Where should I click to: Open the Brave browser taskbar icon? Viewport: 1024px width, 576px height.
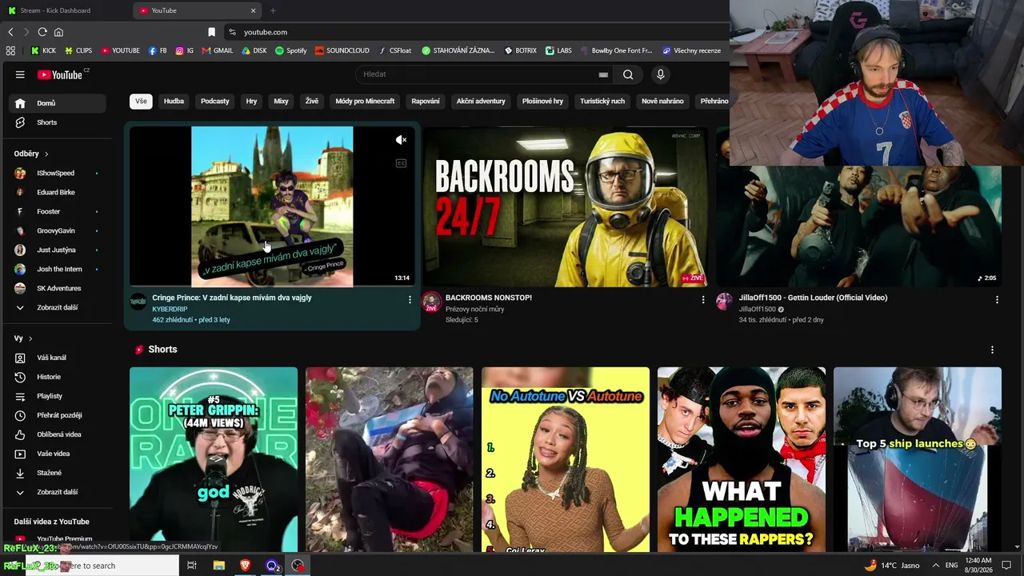click(x=245, y=566)
